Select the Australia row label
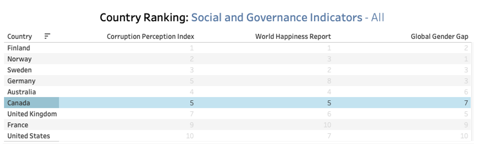 (x=22, y=92)
